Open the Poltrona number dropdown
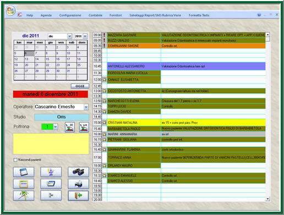 click(56, 126)
